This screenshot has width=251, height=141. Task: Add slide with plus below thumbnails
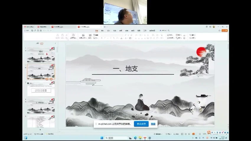pos(40,130)
